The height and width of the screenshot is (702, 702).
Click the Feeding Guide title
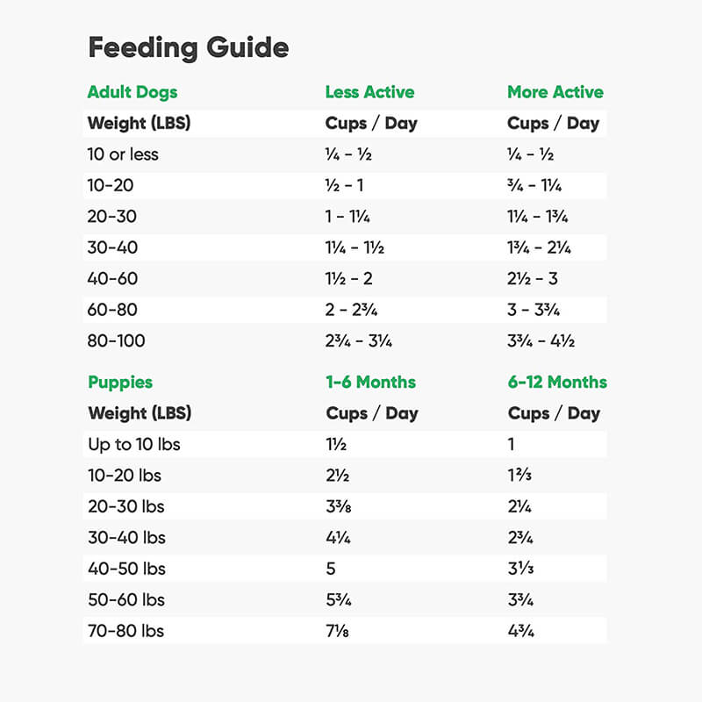188,48
